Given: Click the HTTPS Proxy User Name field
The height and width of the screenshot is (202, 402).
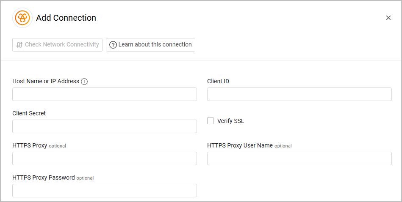Looking at the screenshot, I should pyautogui.click(x=299, y=158).
